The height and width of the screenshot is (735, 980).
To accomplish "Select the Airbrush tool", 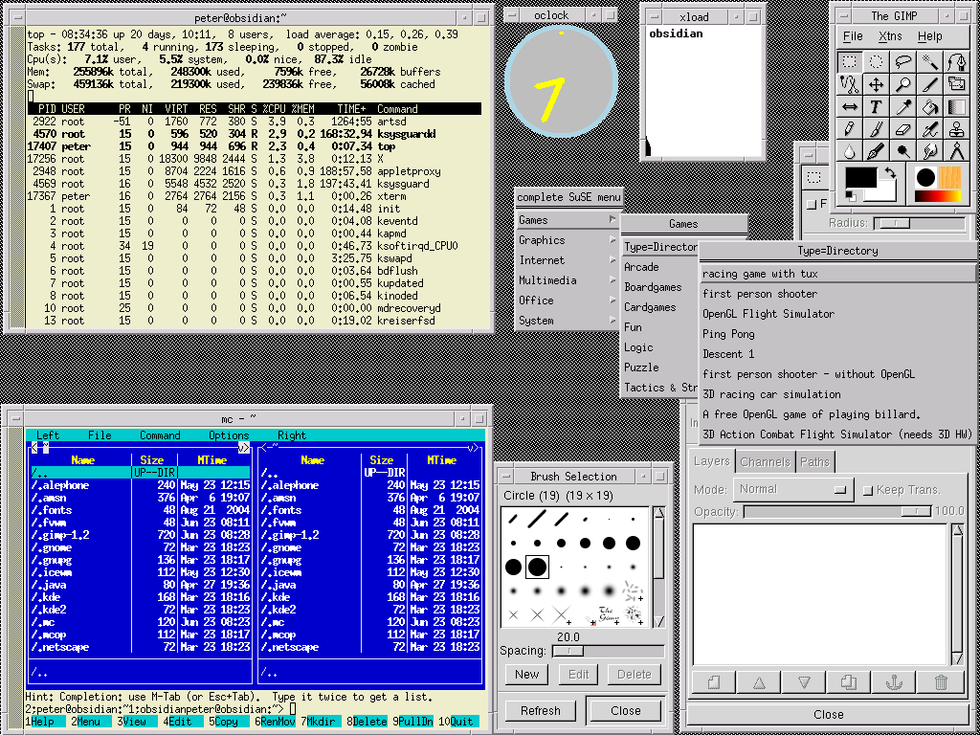I will tap(930, 129).
